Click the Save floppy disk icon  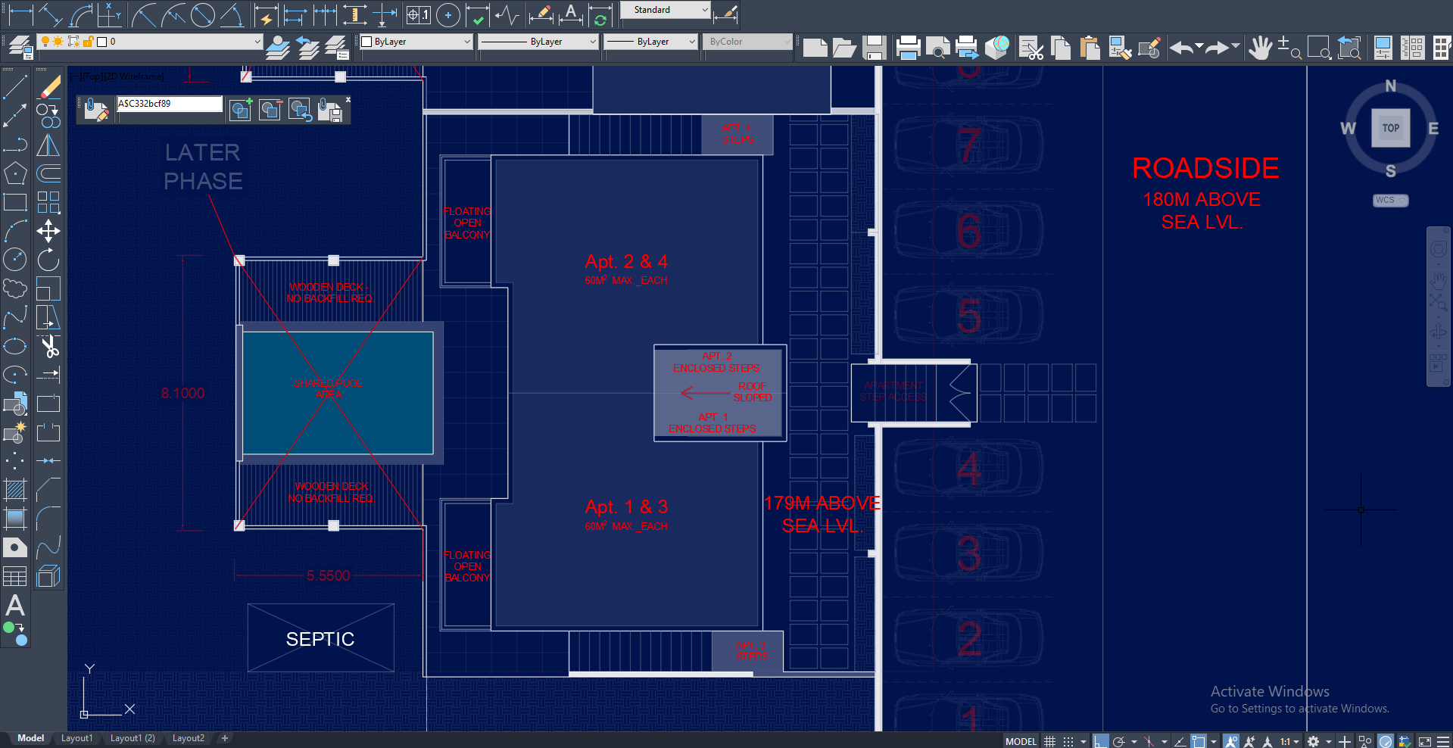[875, 48]
